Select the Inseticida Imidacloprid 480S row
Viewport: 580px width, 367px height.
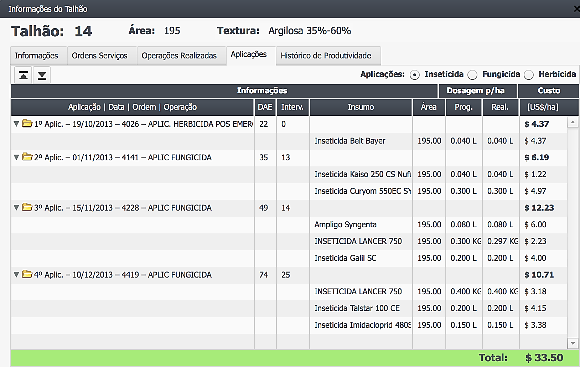pos(289,325)
